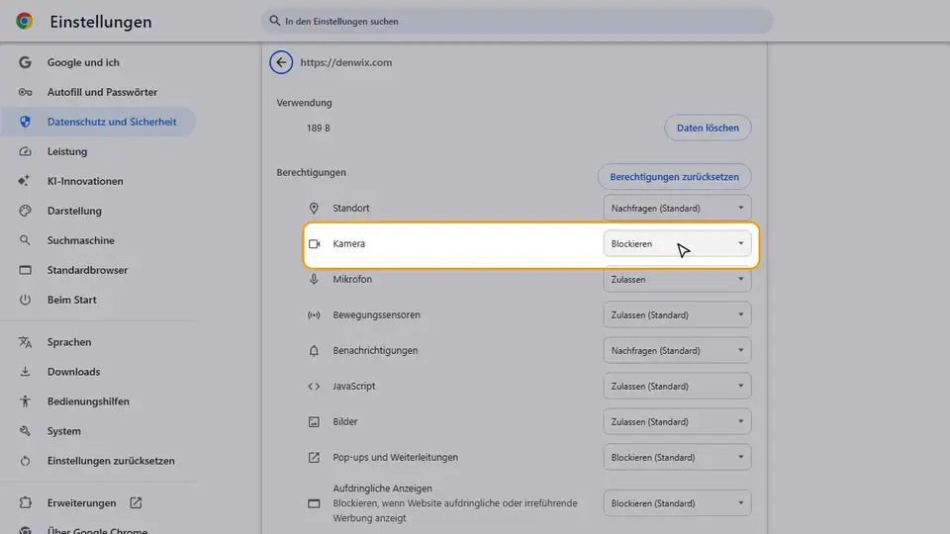Click Berechtigungen zurücksetzen button
The width and height of the screenshot is (950, 534).
coord(674,177)
